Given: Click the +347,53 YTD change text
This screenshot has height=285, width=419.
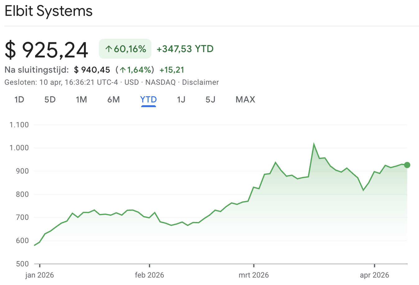Looking at the screenshot, I should point(185,49).
